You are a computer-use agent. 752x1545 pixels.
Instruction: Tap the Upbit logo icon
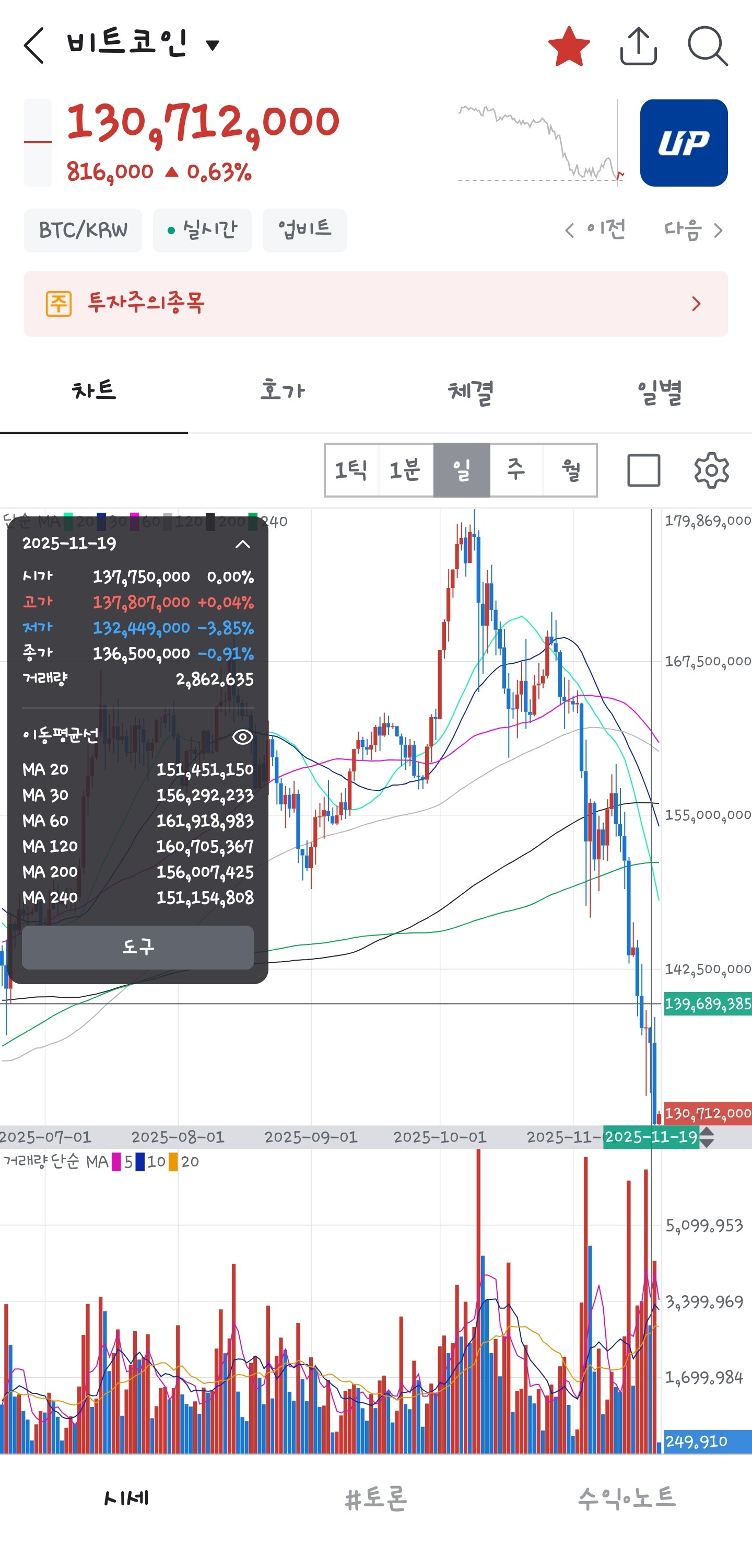(x=683, y=143)
